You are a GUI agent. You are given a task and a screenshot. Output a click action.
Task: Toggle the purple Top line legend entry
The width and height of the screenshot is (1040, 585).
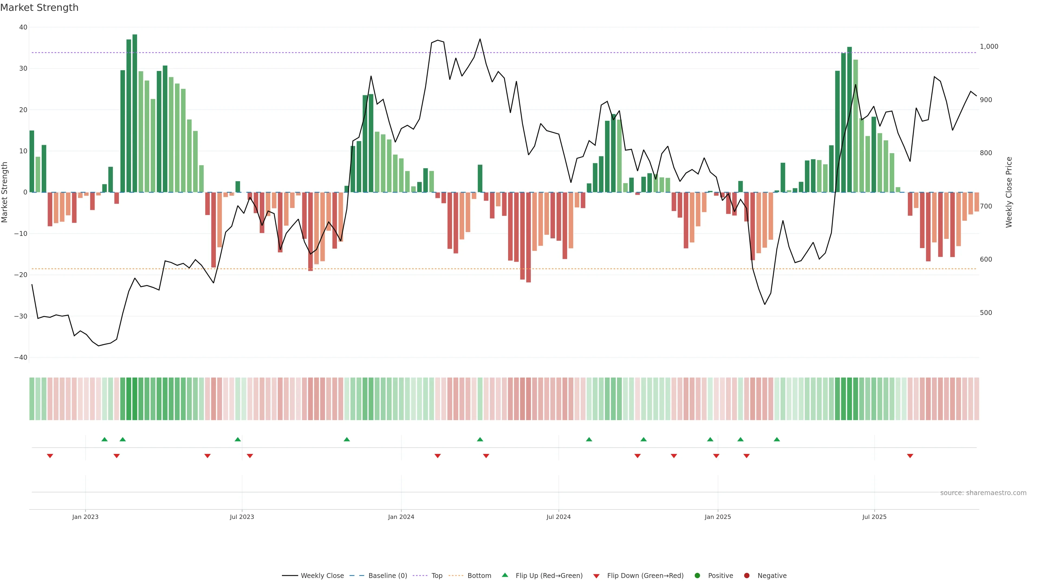[x=436, y=576]
